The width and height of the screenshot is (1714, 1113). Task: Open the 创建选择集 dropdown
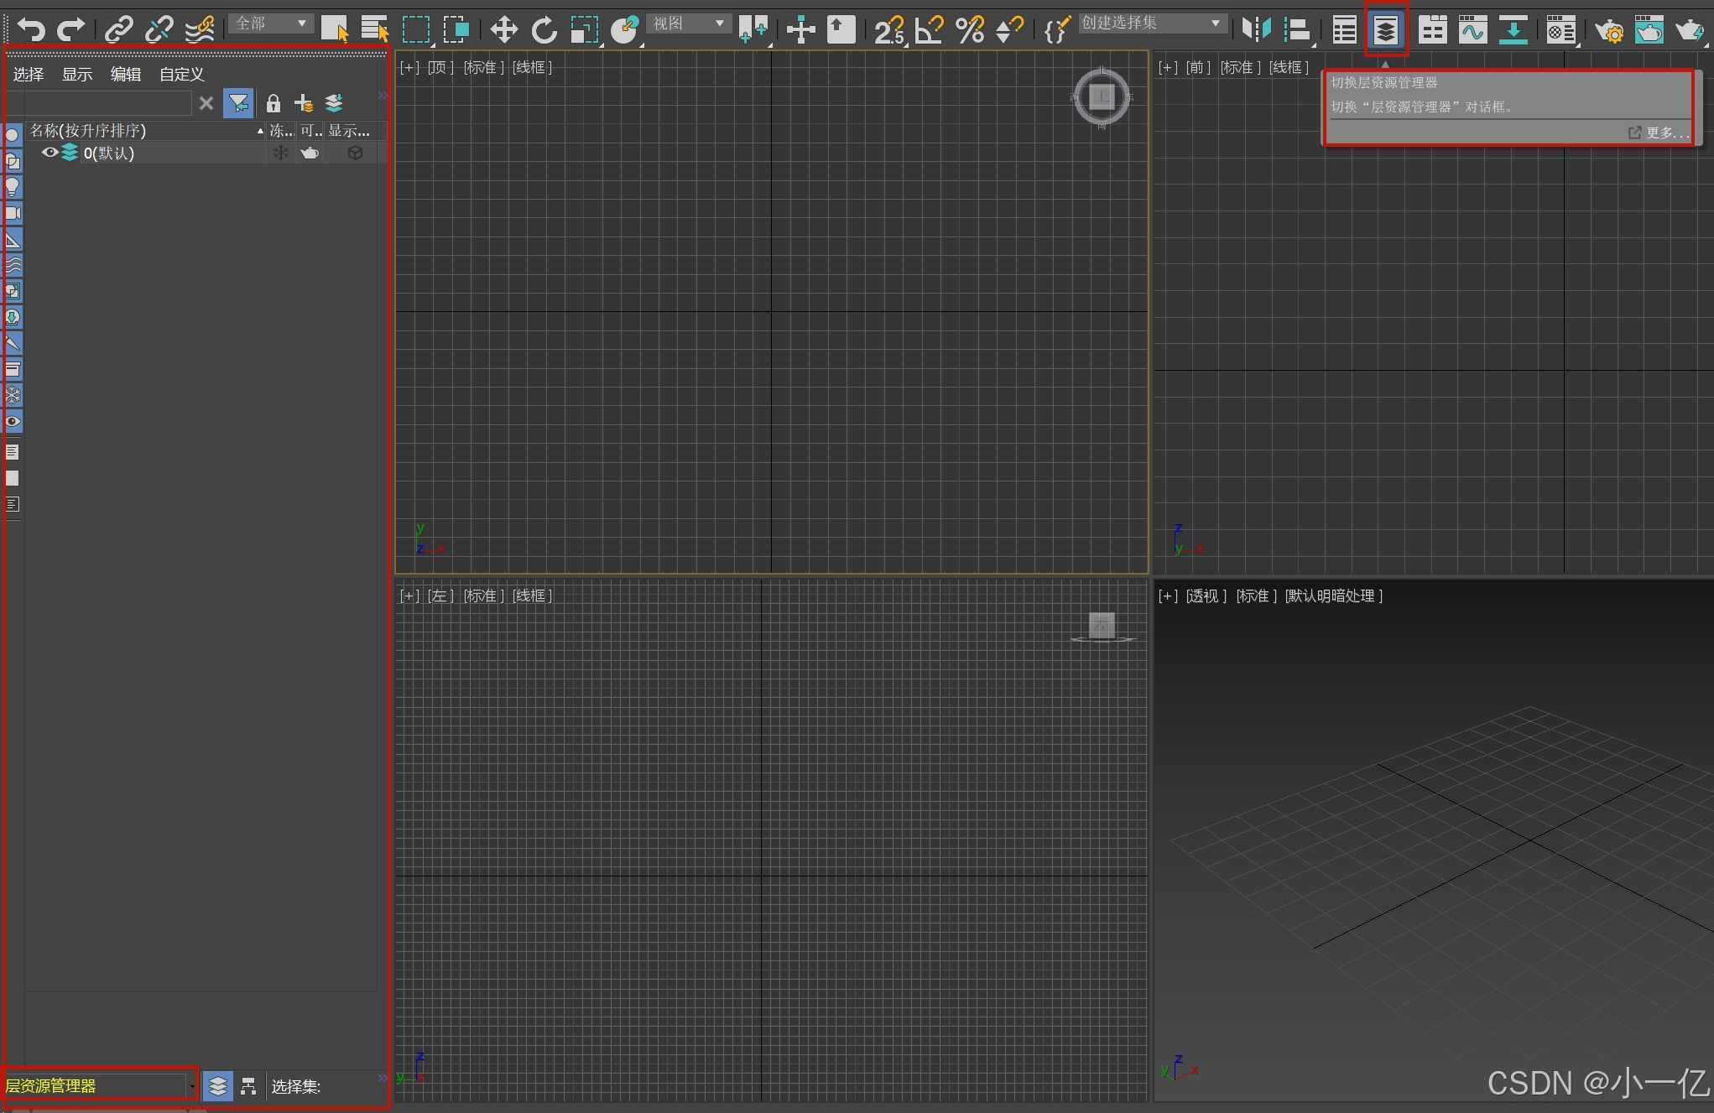(1153, 23)
